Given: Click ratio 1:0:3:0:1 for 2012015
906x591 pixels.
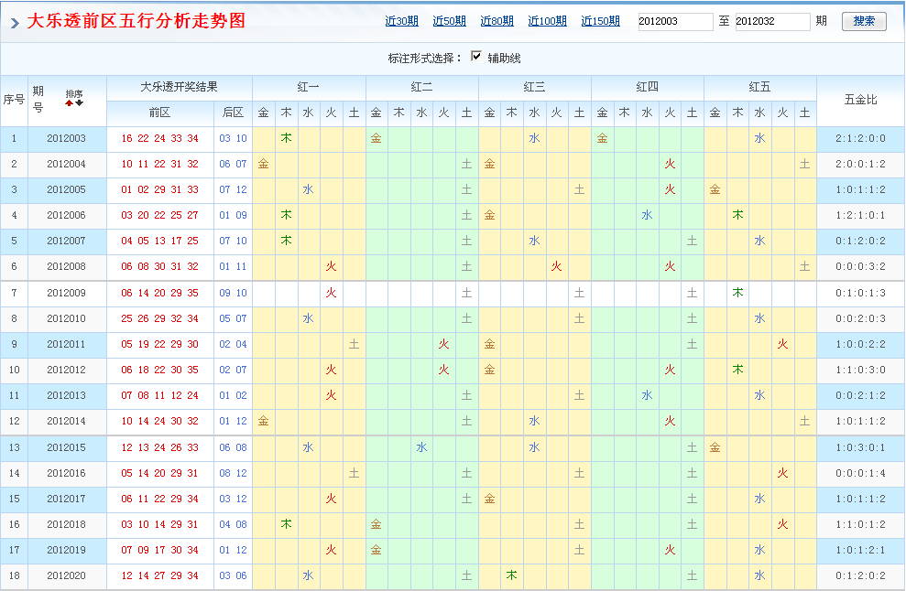Looking at the screenshot, I should coord(860,448).
